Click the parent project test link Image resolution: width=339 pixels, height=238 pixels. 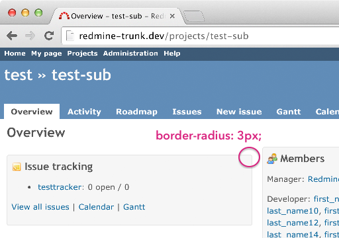[19, 75]
